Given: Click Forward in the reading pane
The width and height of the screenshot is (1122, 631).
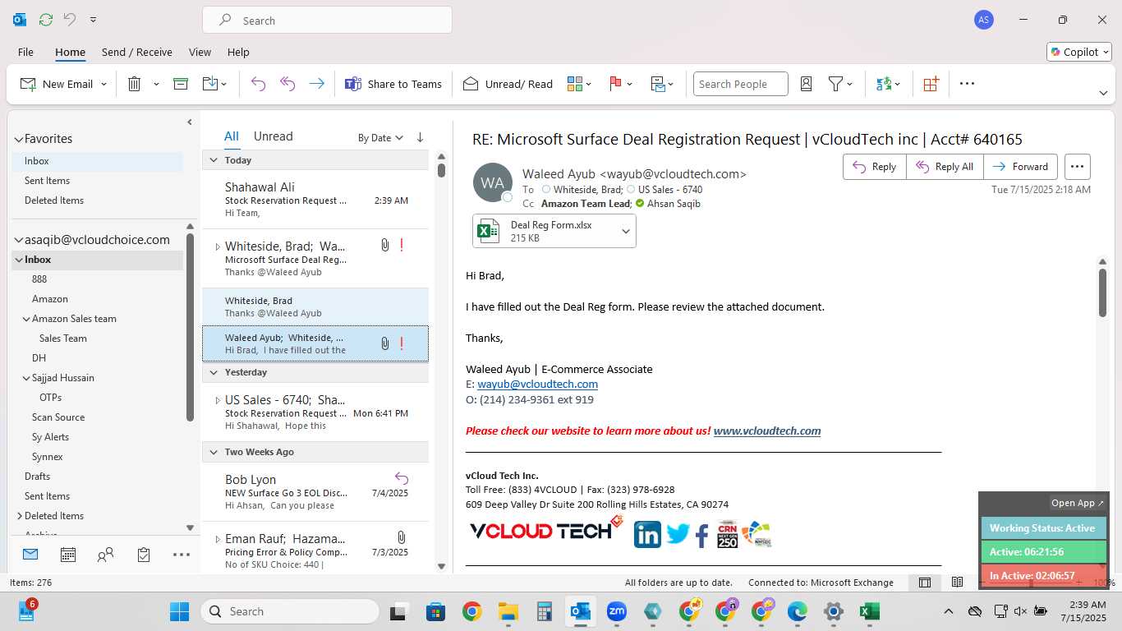Looking at the screenshot, I should click(x=1020, y=167).
